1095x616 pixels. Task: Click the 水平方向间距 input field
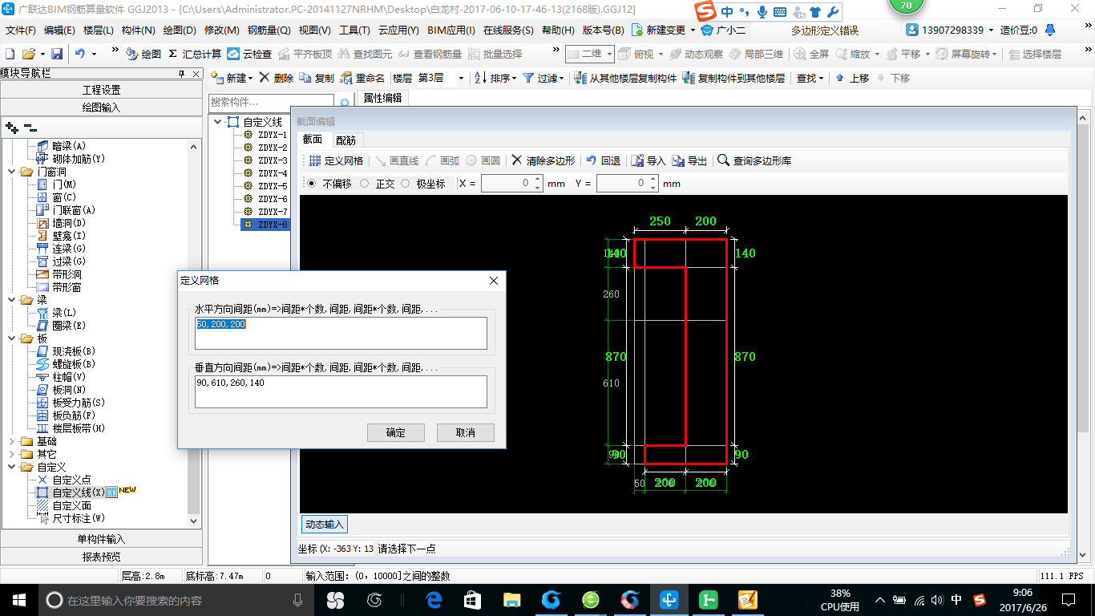coord(341,333)
